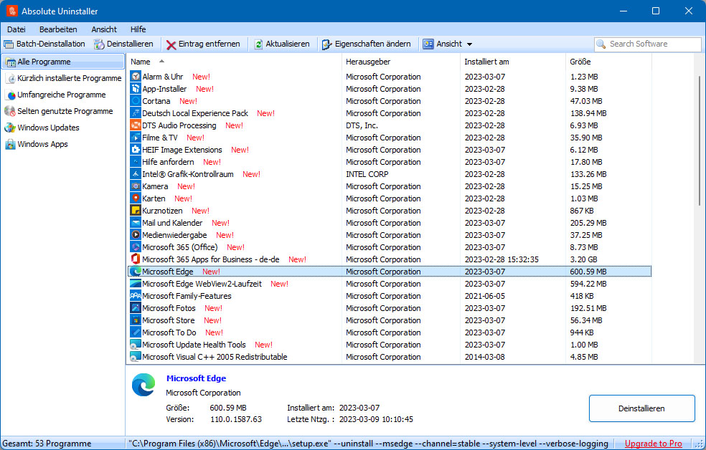Click the Microsoft Edge title in details panel
The image size is (706, 450).
(197, 378)
